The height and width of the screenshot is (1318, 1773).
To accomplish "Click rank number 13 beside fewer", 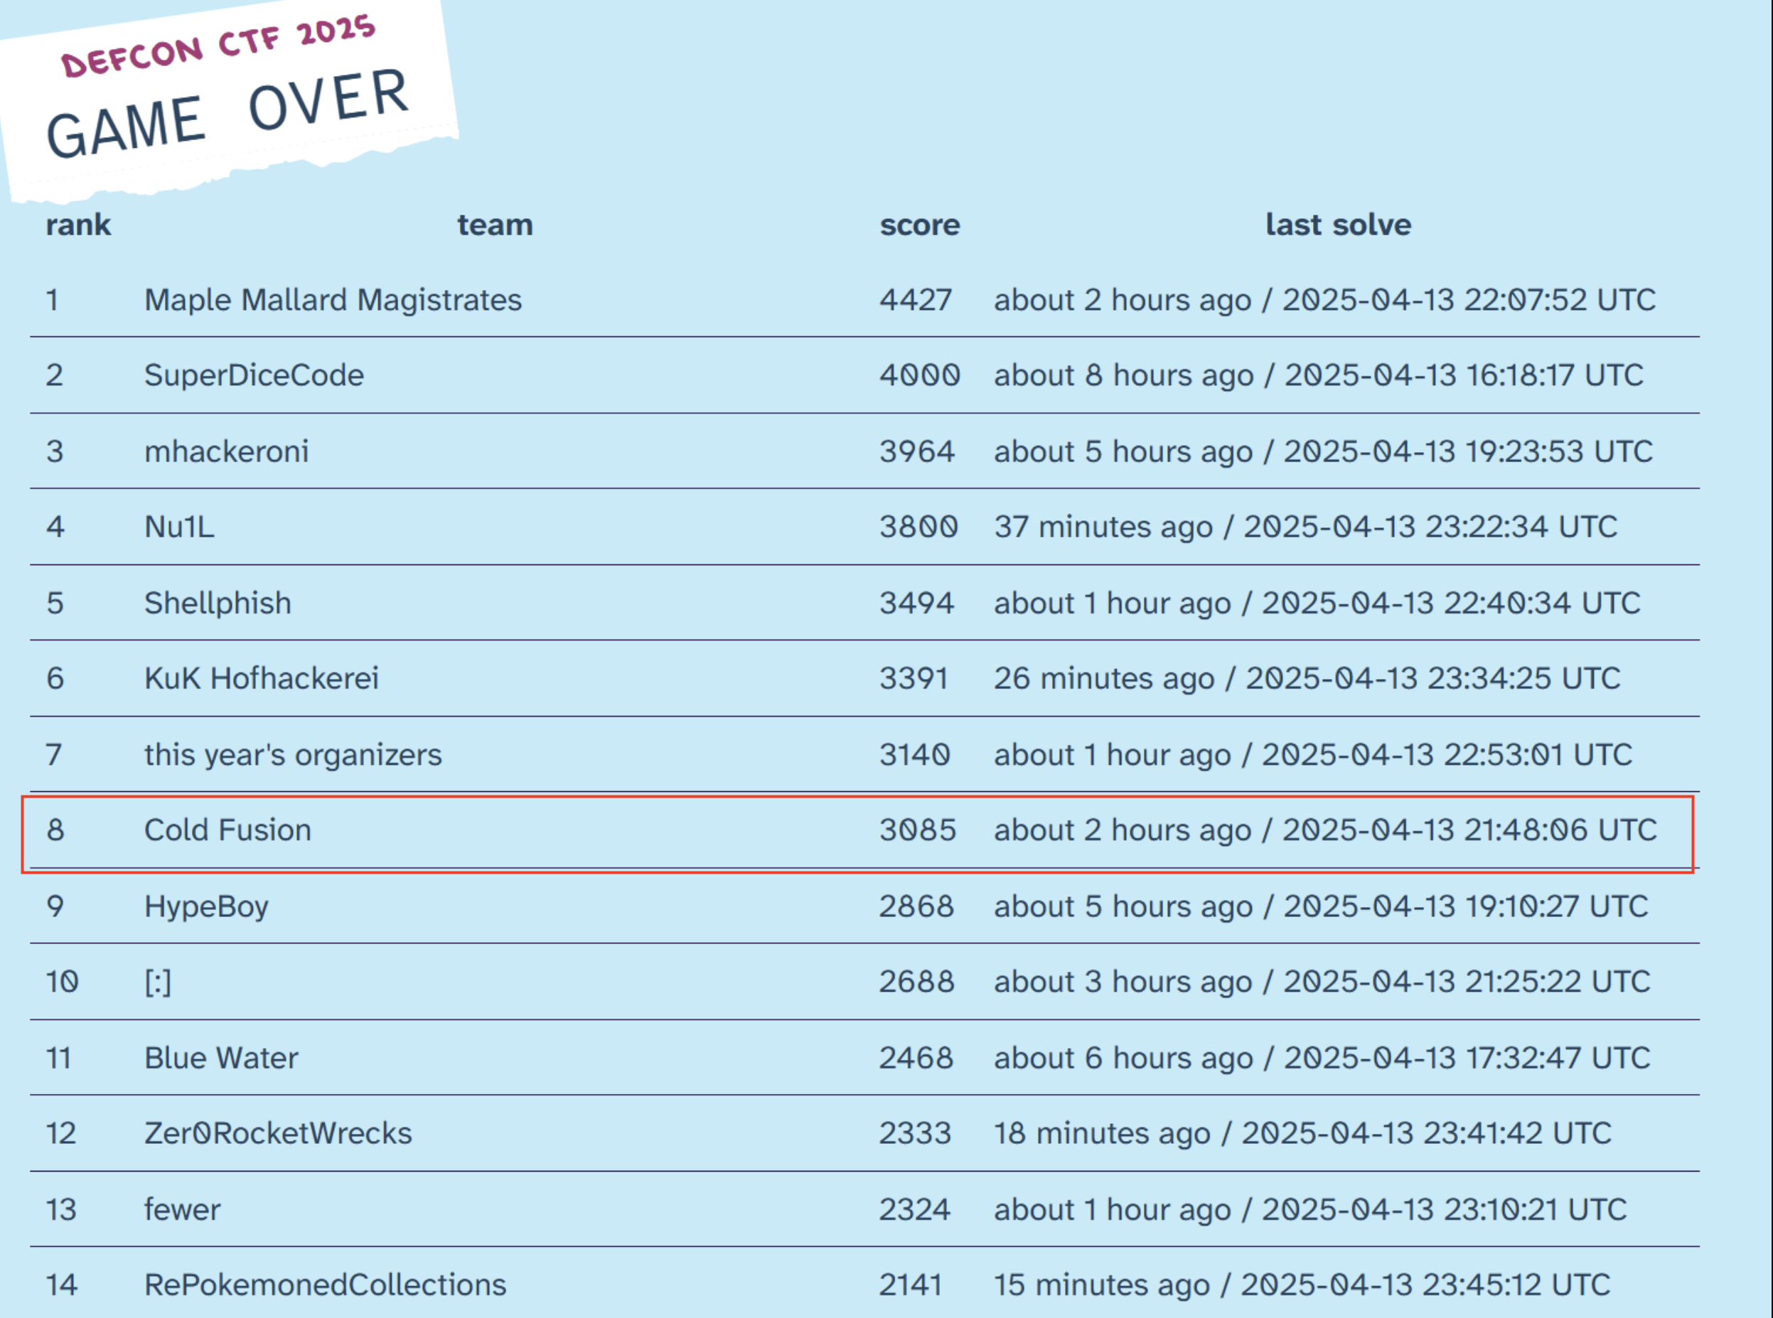I will (x=60, y=1209).
